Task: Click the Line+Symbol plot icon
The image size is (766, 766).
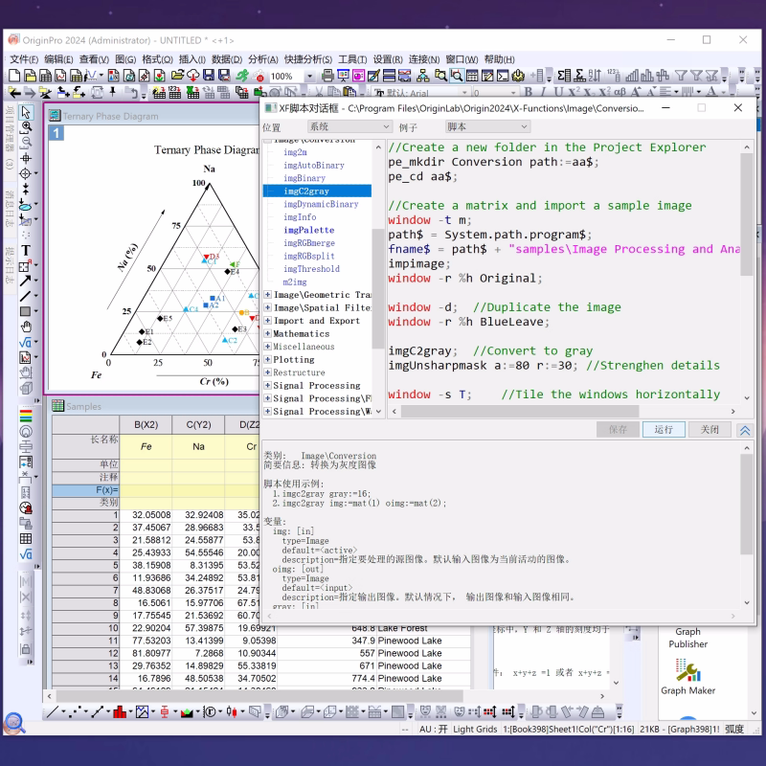Action: click(x=98, y=711)
